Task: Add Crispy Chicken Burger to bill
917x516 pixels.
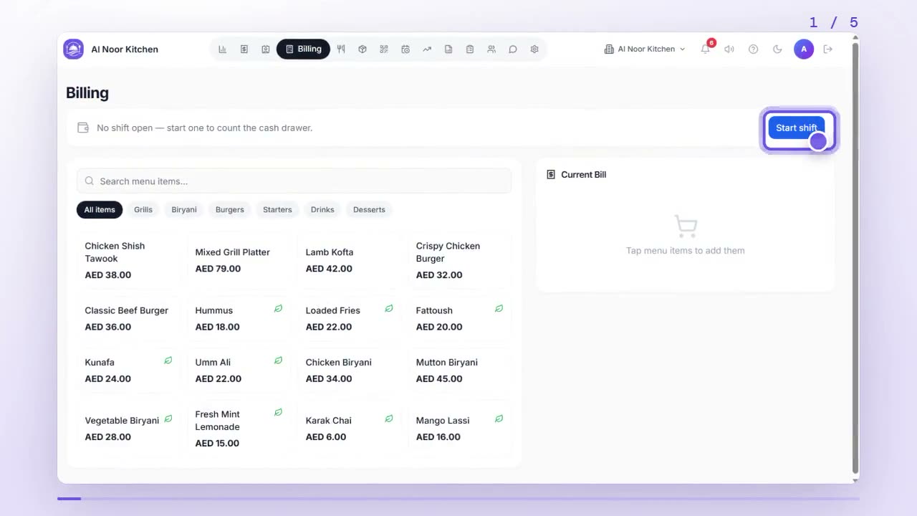Action: (x=460, y=260)
